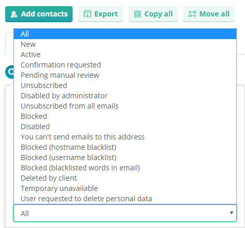
Task: Click the Export button
Action: 100,14
